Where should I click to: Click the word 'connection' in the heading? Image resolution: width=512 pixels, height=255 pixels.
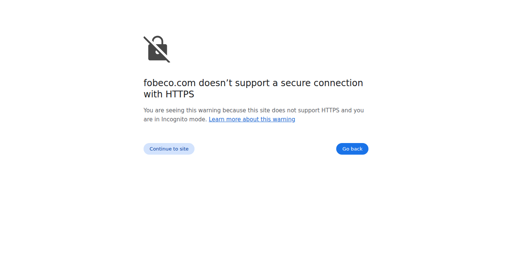pos(338,83)
